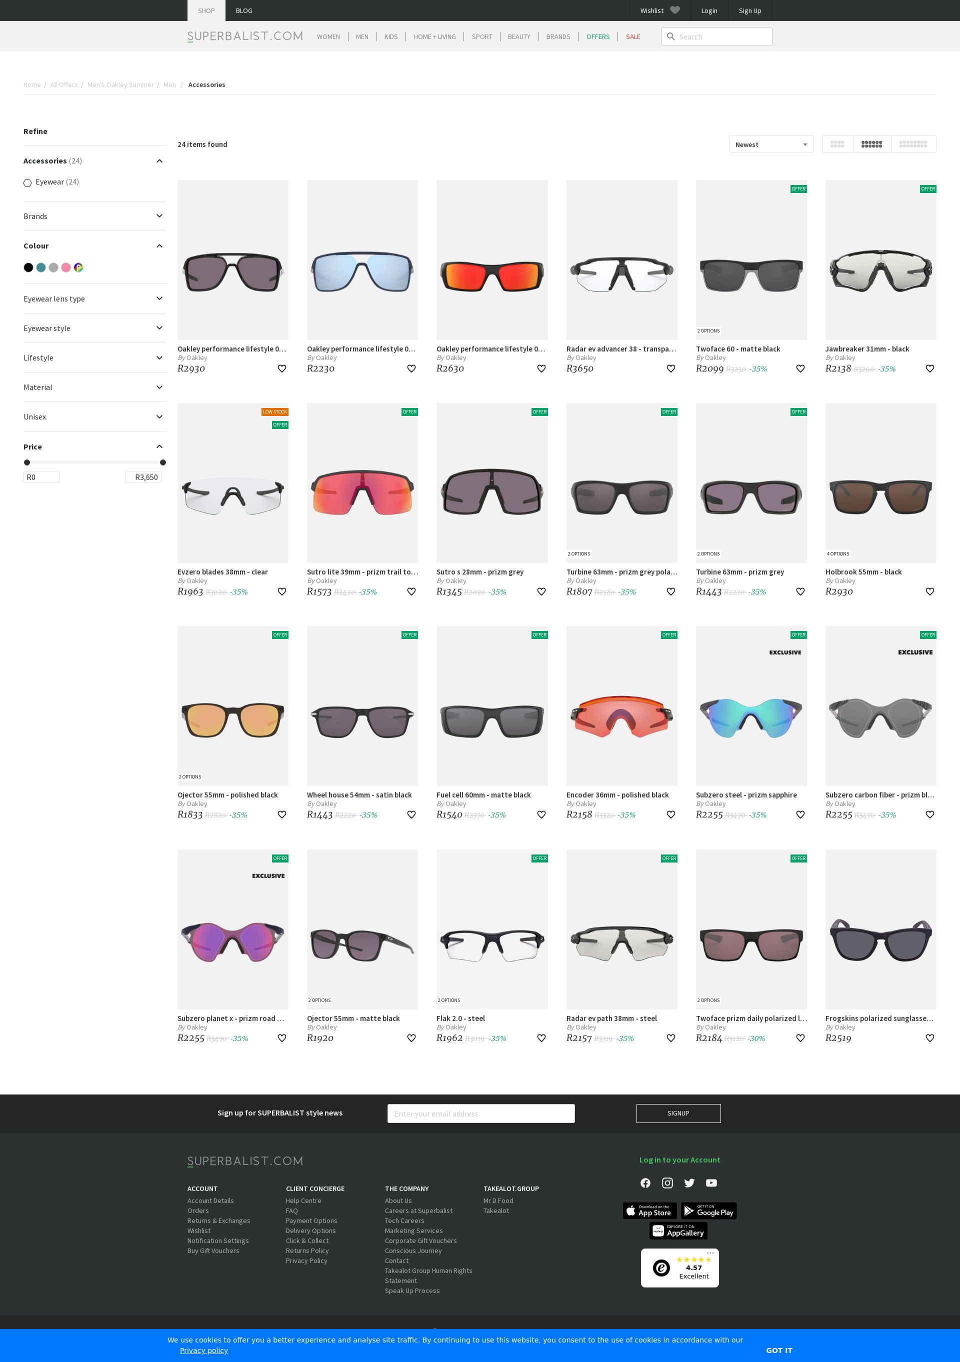Click the price slider maximum handle
The image size is (960, 1362).
point(163,462)
